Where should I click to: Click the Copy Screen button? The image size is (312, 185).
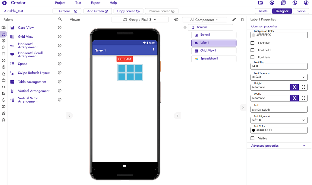[x=128, y=11]
